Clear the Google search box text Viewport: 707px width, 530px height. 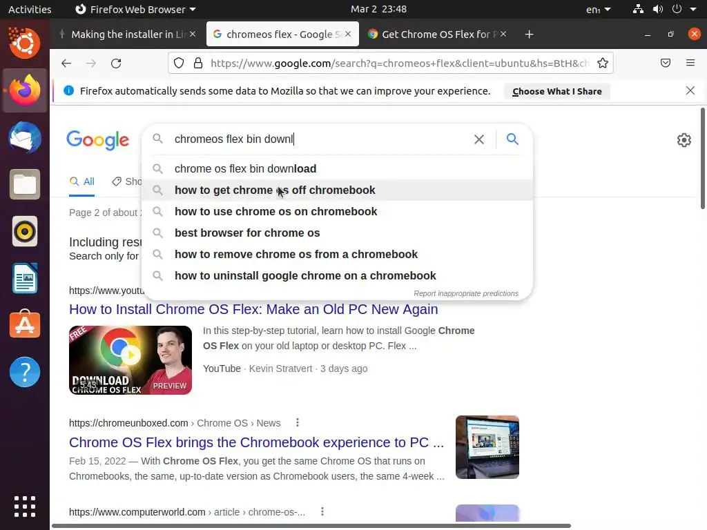(479, 139)
